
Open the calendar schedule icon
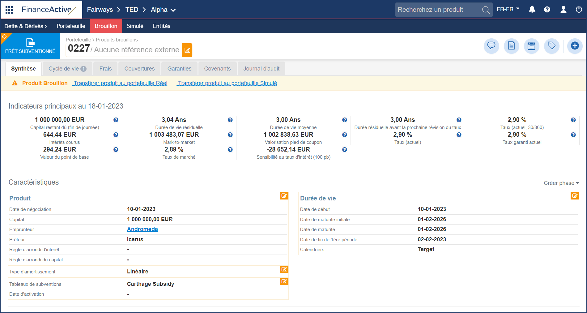coord(531,46)
